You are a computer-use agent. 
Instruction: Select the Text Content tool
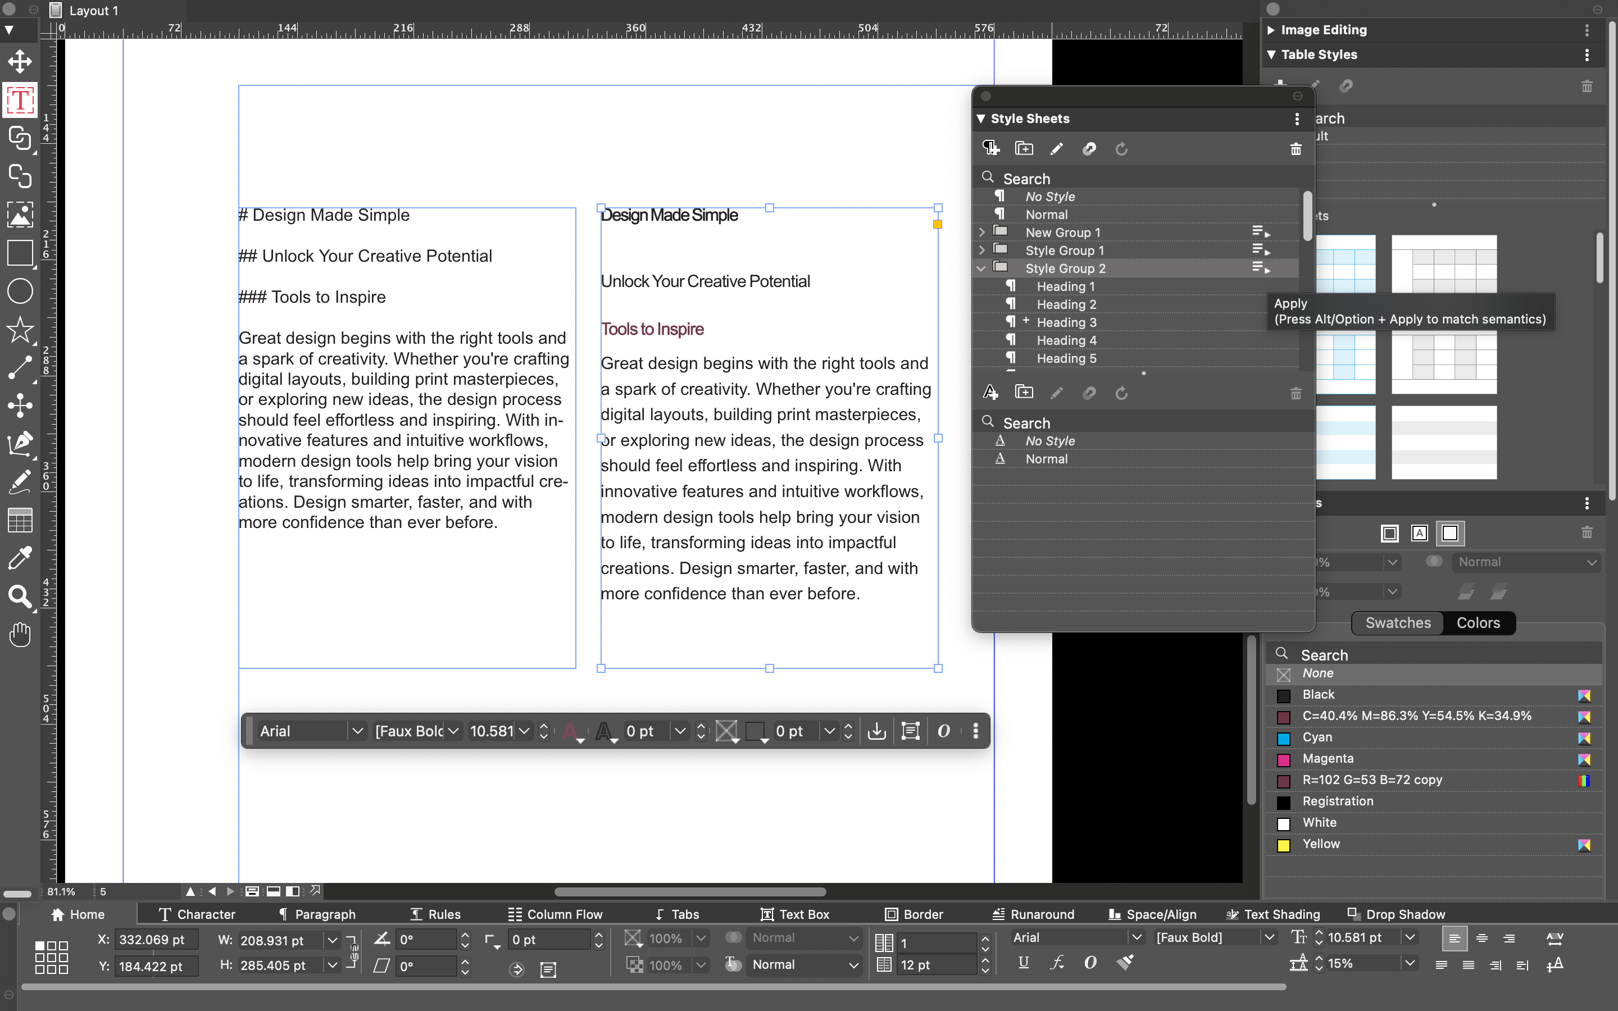pyautogui.click(x=20, y=101)
